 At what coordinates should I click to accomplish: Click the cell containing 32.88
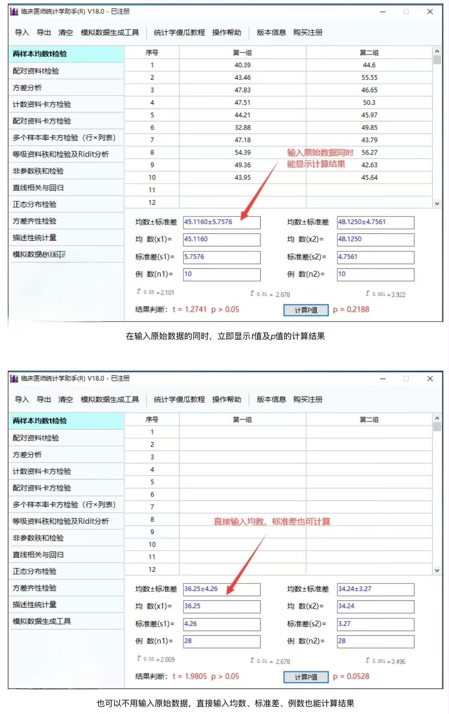click(x=242, y=128)
